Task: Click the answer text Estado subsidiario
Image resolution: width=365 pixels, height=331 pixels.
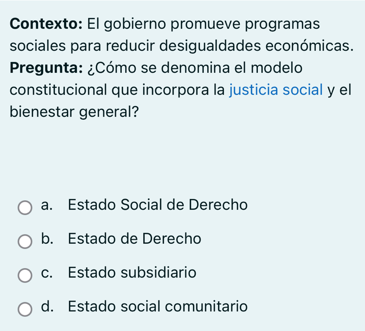Action: coord(132,272)
